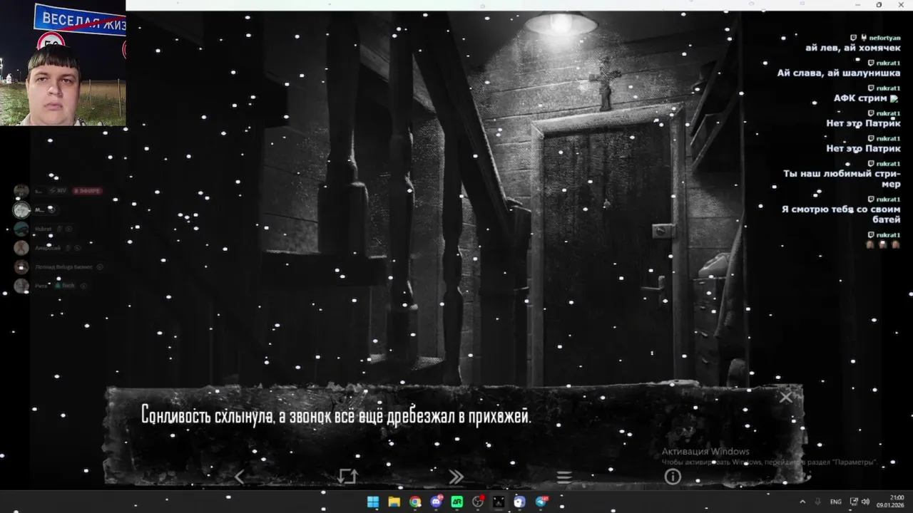Open the volume speaker tray icon
913x513 pixels.
coord(866,502)
